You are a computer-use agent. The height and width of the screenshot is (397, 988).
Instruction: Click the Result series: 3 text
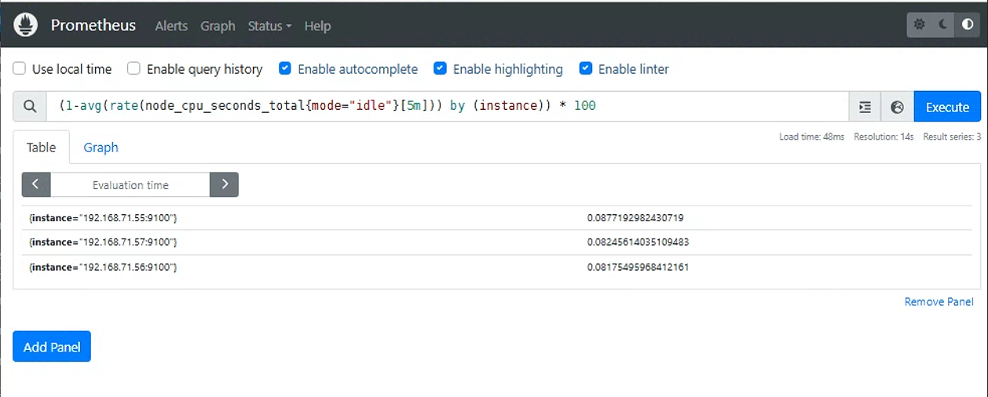(x=952, y=137)
